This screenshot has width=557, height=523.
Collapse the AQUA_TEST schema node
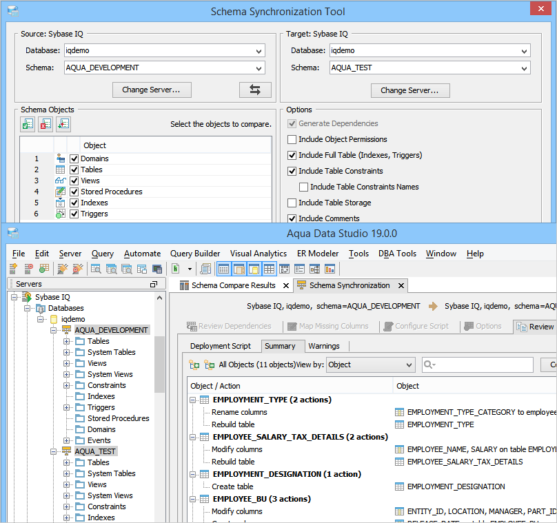click(53, 451)
